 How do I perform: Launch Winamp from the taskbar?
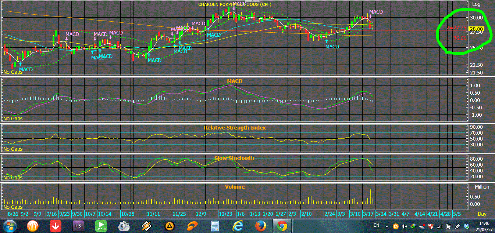pyautogui.click(x=146, y=226)
